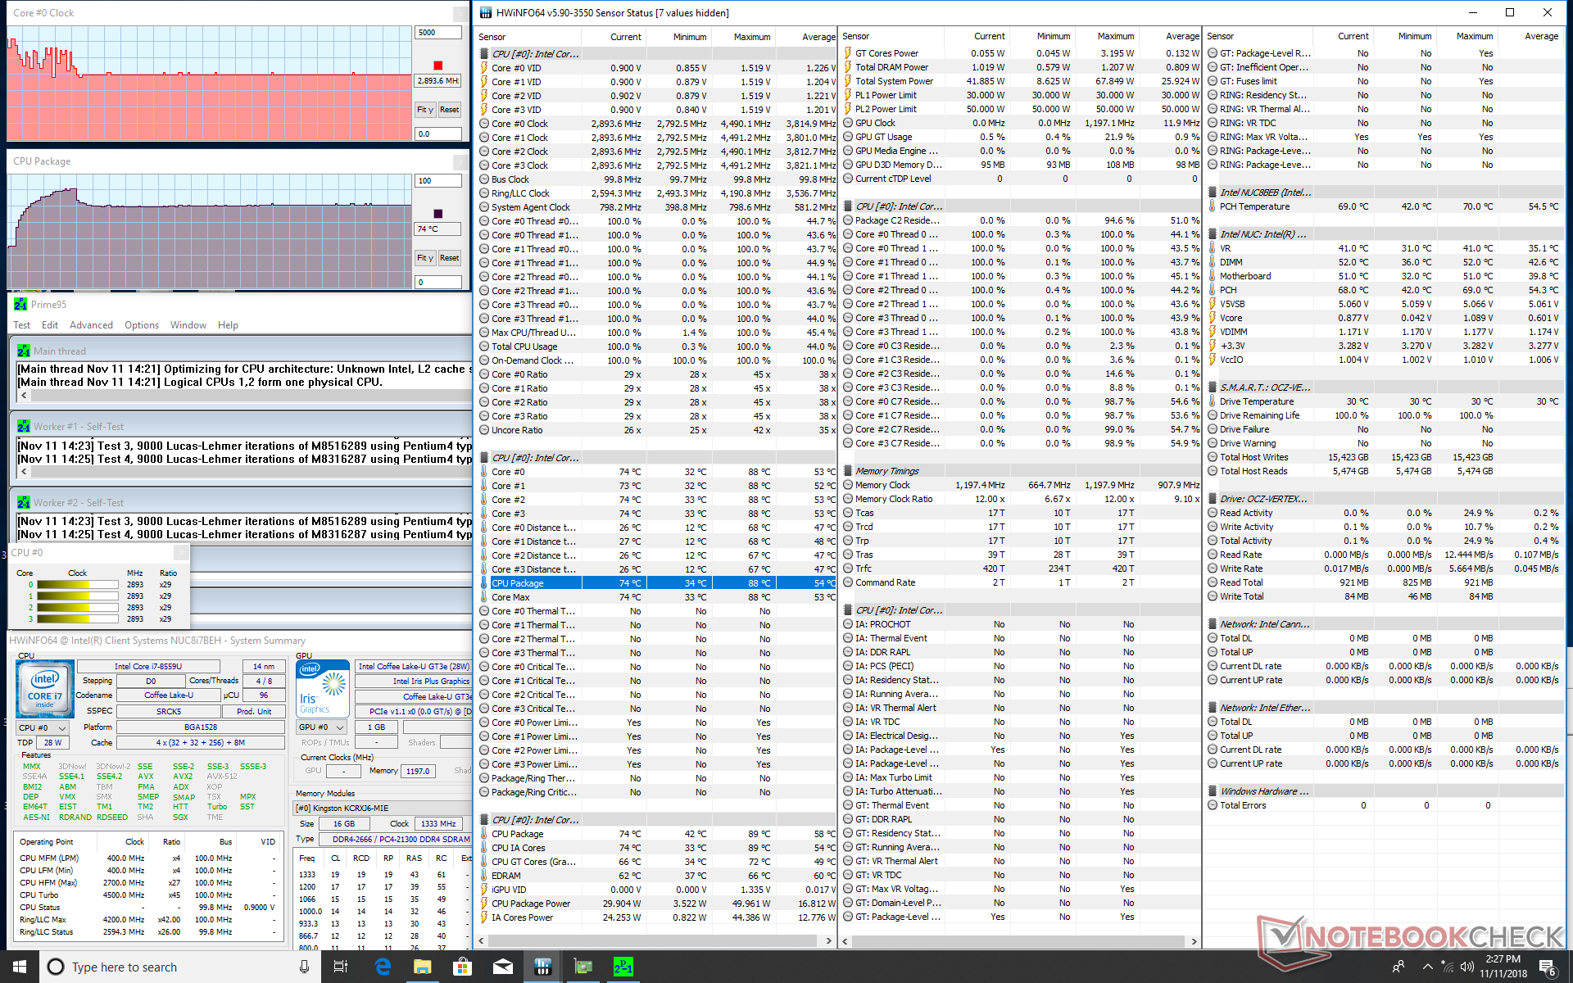Click the 5000 maximum value field

(x=437, y=33)
